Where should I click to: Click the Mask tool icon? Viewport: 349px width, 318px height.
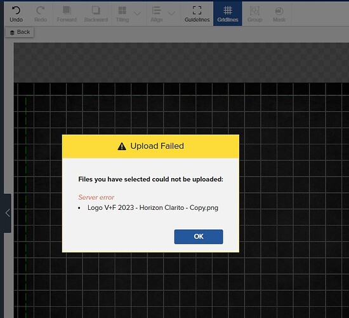click(x=279, y=11)
